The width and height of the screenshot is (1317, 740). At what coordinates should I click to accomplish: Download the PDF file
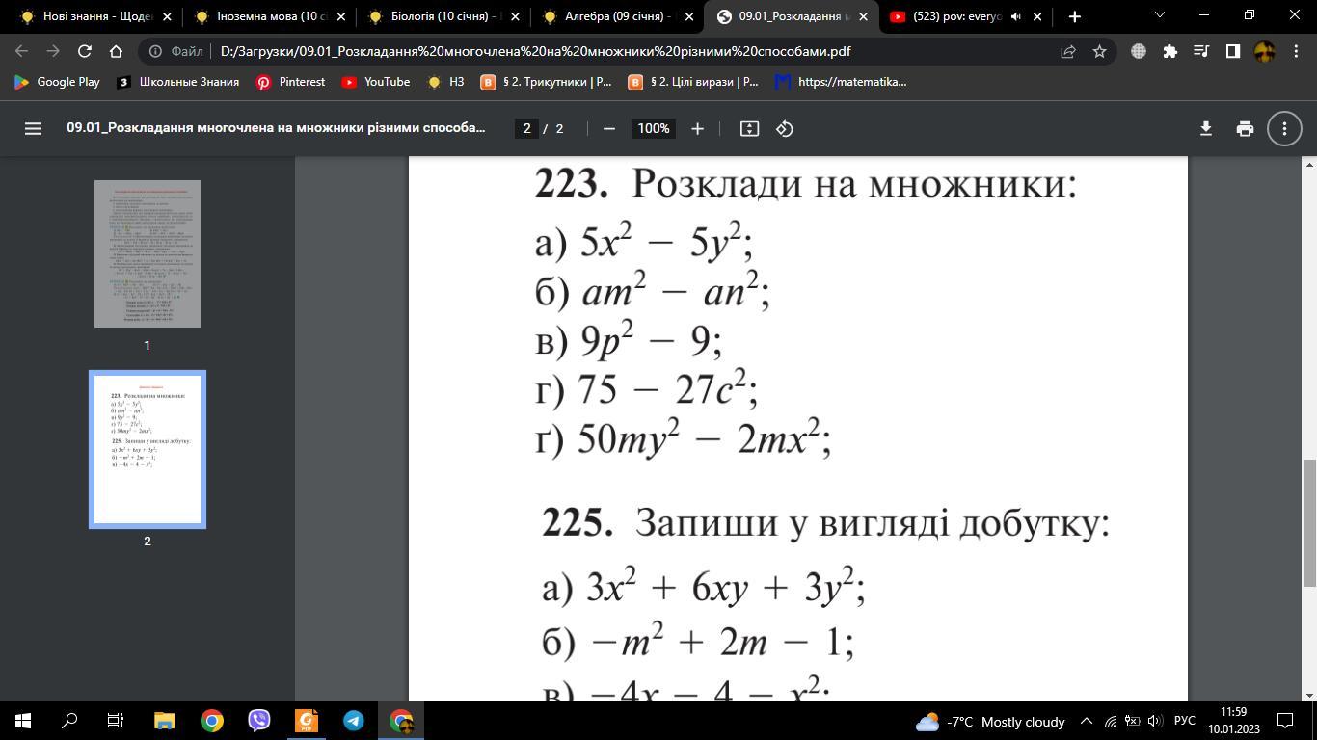(x=1205, y=128)
